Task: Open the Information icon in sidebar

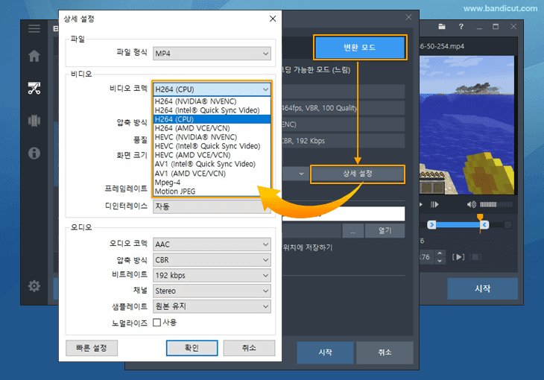Action: 34,153
